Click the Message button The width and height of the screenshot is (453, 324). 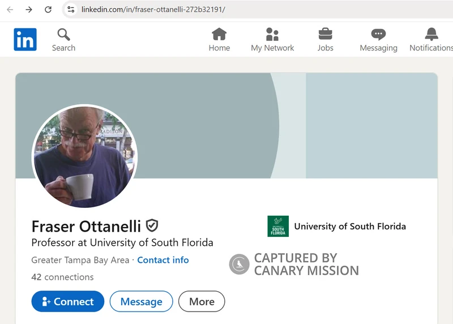(x=141, y=301)
